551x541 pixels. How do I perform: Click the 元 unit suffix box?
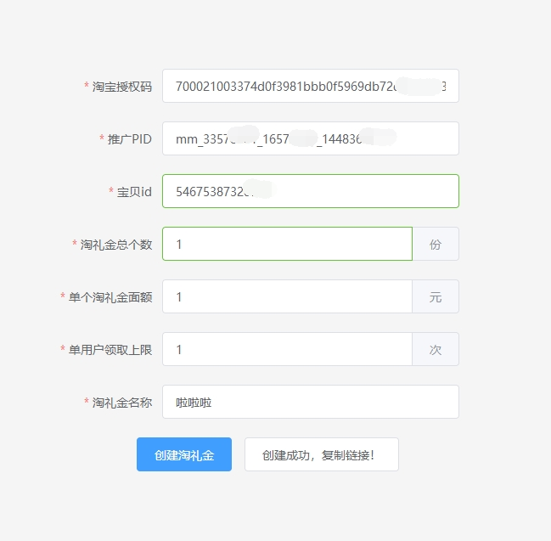[x=436, y=296]
